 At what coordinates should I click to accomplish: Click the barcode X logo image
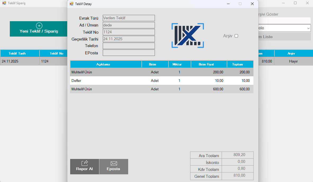pyautogui.click(x=187, y=35)
